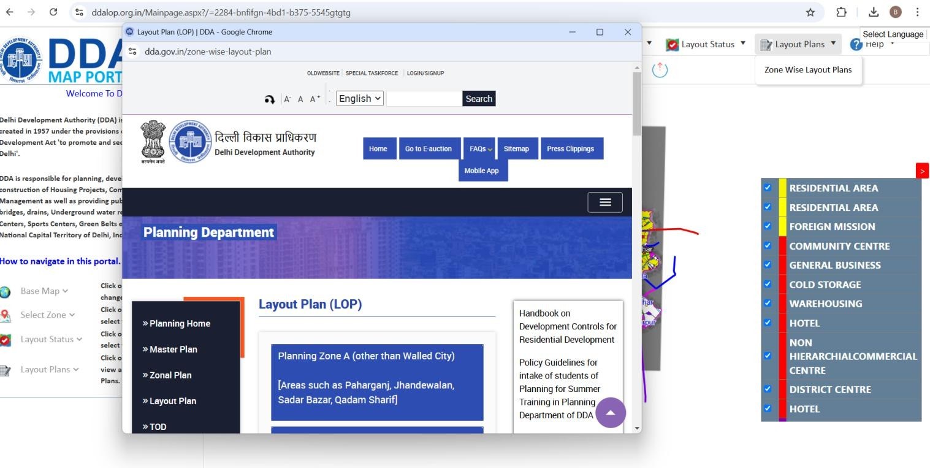Reset font size with plain A icon
The width and height of the screenshot is (930, 468).
(x=300, y=99)
